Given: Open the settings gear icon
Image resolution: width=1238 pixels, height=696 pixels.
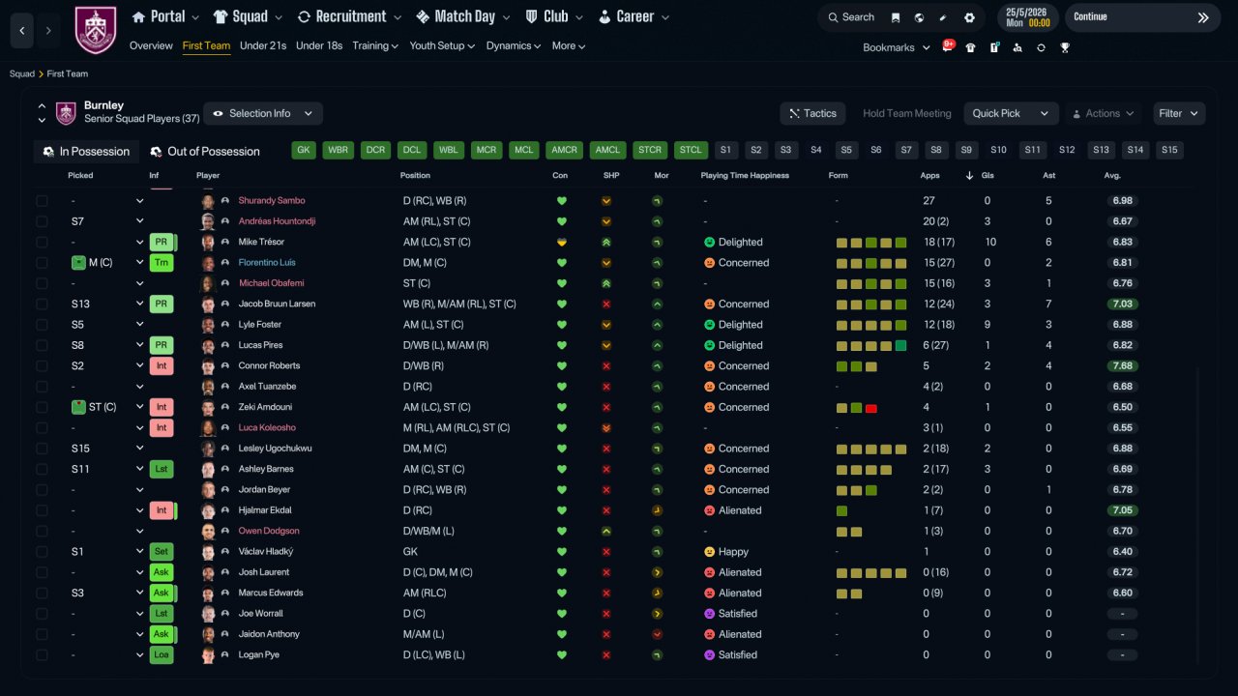Looking at the screenshot, I should [969, 17].
